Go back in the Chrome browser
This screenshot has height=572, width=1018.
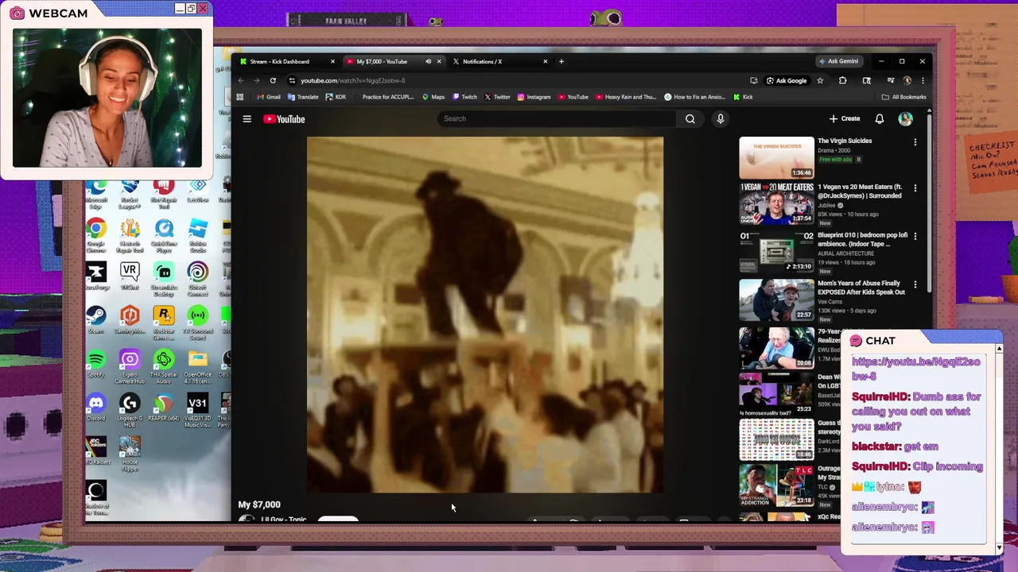[241, 80]
